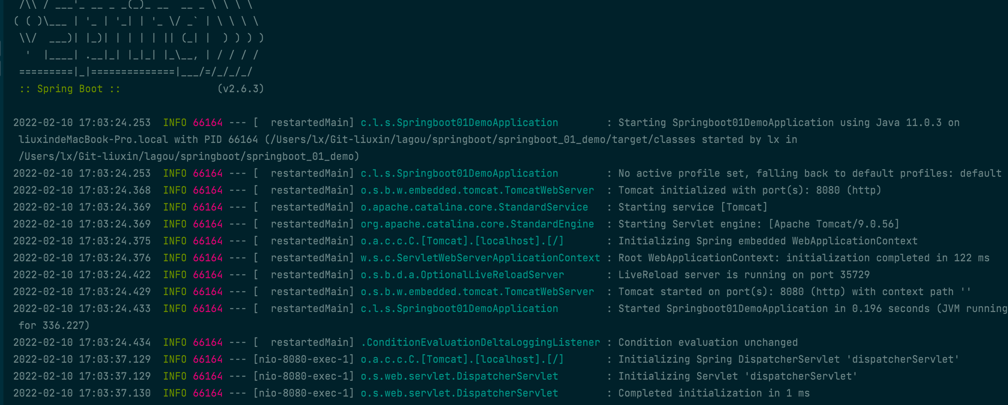The image size is (1008, 405).
Task: Click logger name 'o.apache.catalina.core.StandardService'
Action: click(474, 207)
